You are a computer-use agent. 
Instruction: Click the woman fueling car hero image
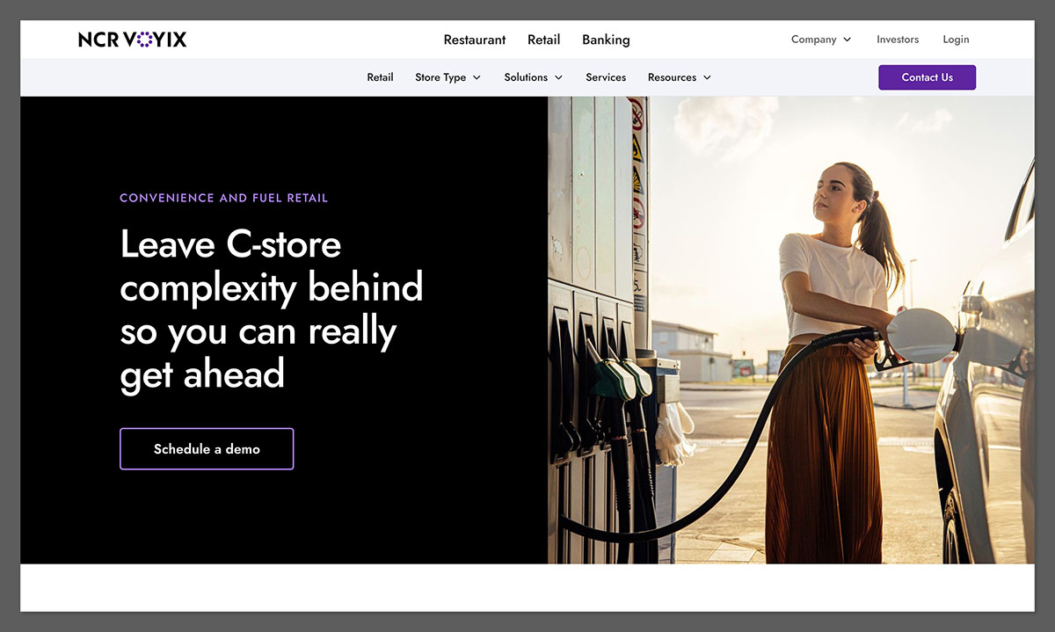[x=791, y=330]
